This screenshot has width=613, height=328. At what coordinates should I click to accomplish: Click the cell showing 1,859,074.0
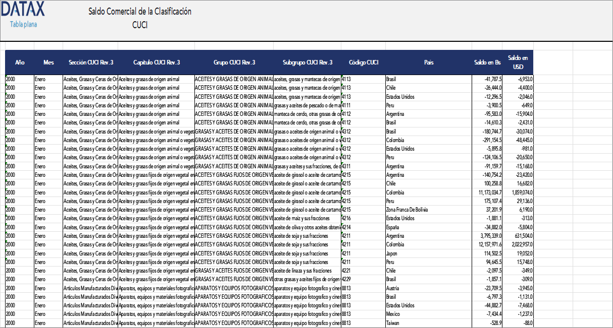(518, 192)
